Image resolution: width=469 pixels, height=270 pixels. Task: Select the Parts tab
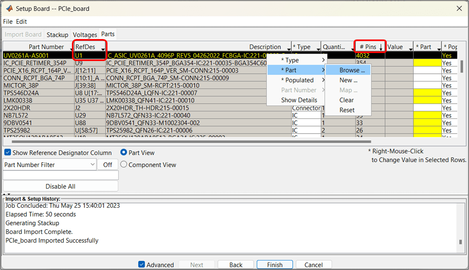[x=108, y=34]
